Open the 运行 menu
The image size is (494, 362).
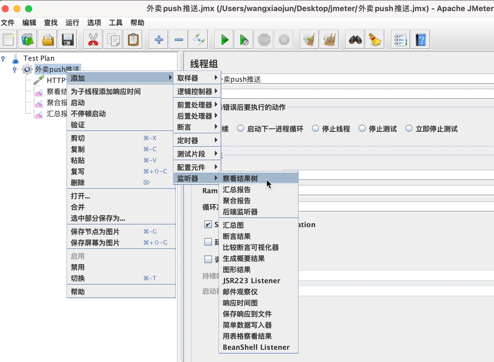coord(72,23)
